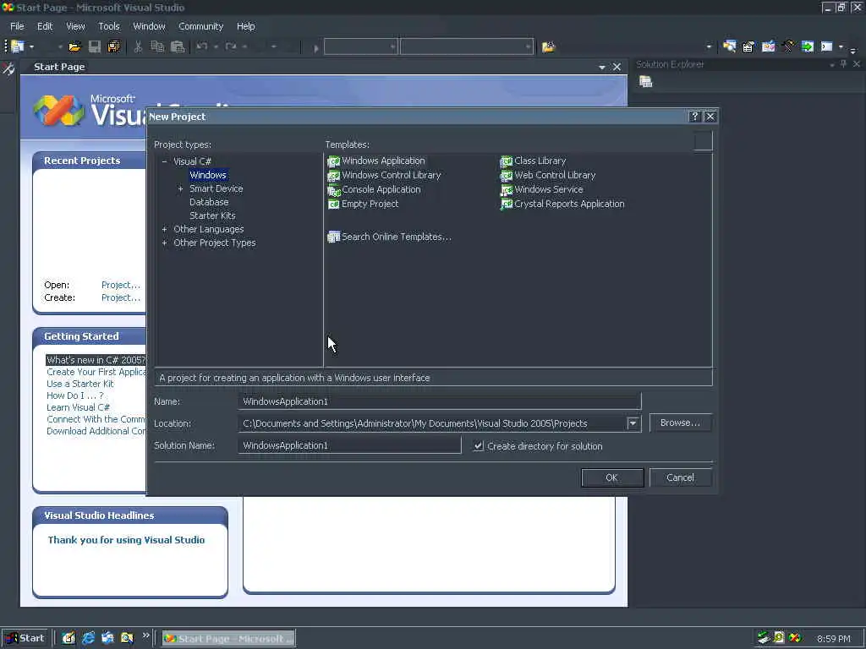
Task: Select Starter Kits project type
Action: tap(212, 215)
